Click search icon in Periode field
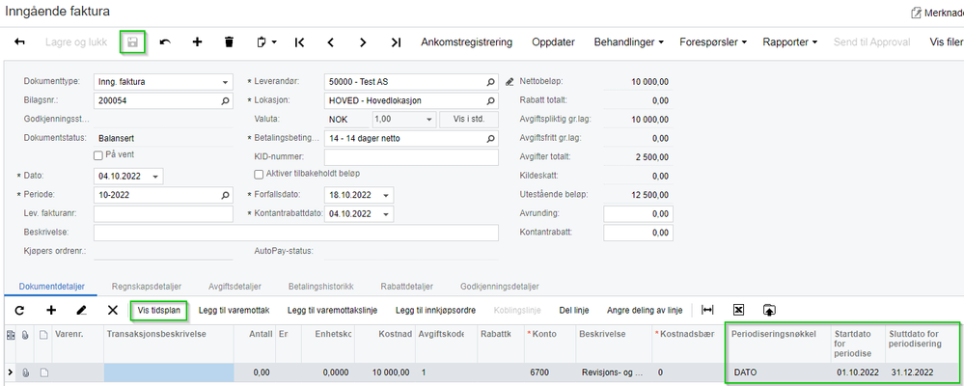Image resolution: width=964 pixels, height=386 pixels. 226,195
